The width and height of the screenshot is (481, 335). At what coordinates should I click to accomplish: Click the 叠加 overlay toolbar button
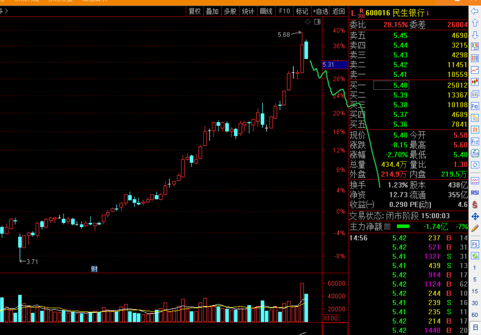[x=212, y=12]
